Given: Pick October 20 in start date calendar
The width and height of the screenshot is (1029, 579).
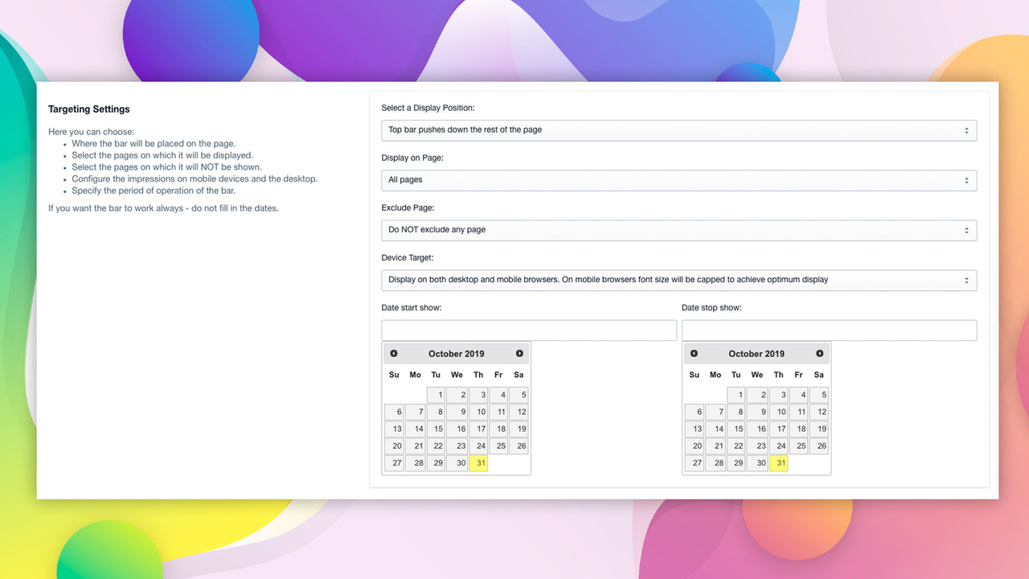Looking at the screenshot, I should tap(394, 446).
